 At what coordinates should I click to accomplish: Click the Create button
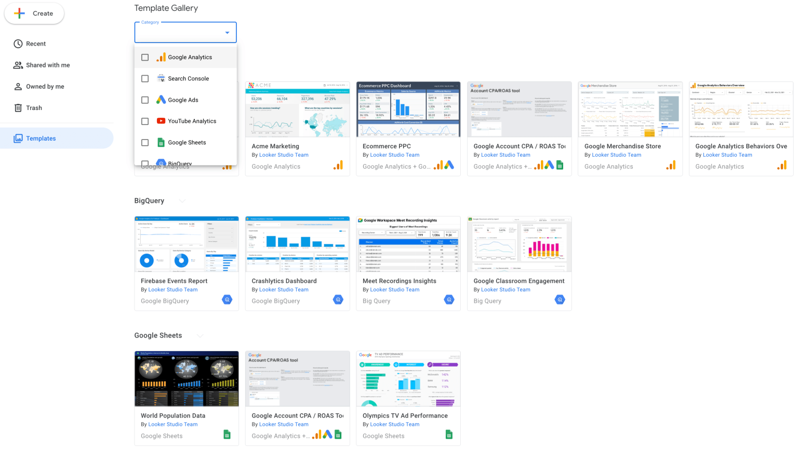coord(34,13)
